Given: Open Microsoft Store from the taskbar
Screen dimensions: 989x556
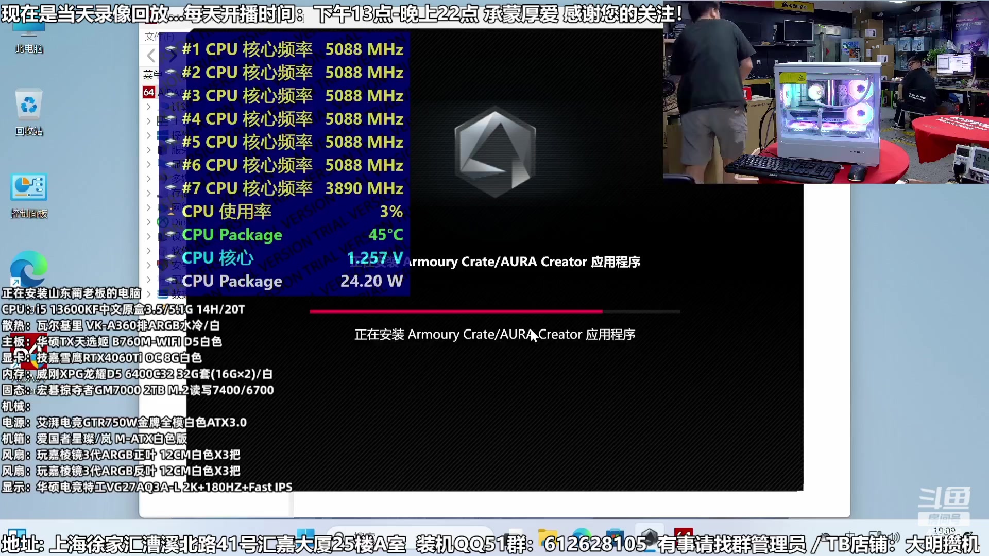Looking at the screenshot, I should [x=615, y=538].
